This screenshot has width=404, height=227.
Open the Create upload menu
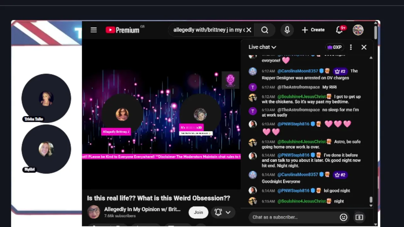coord(313,30)
